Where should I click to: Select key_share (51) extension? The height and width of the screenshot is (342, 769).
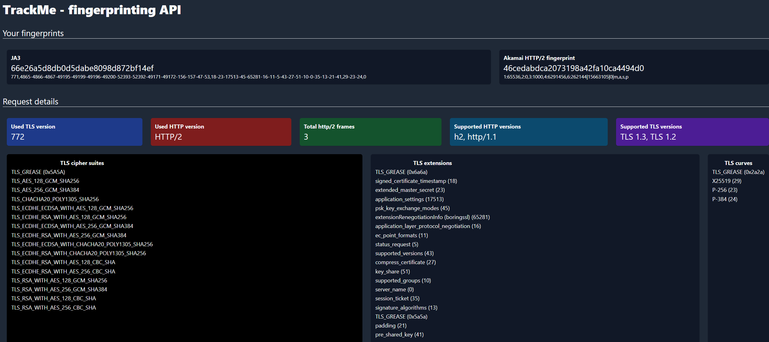(393, 272)
